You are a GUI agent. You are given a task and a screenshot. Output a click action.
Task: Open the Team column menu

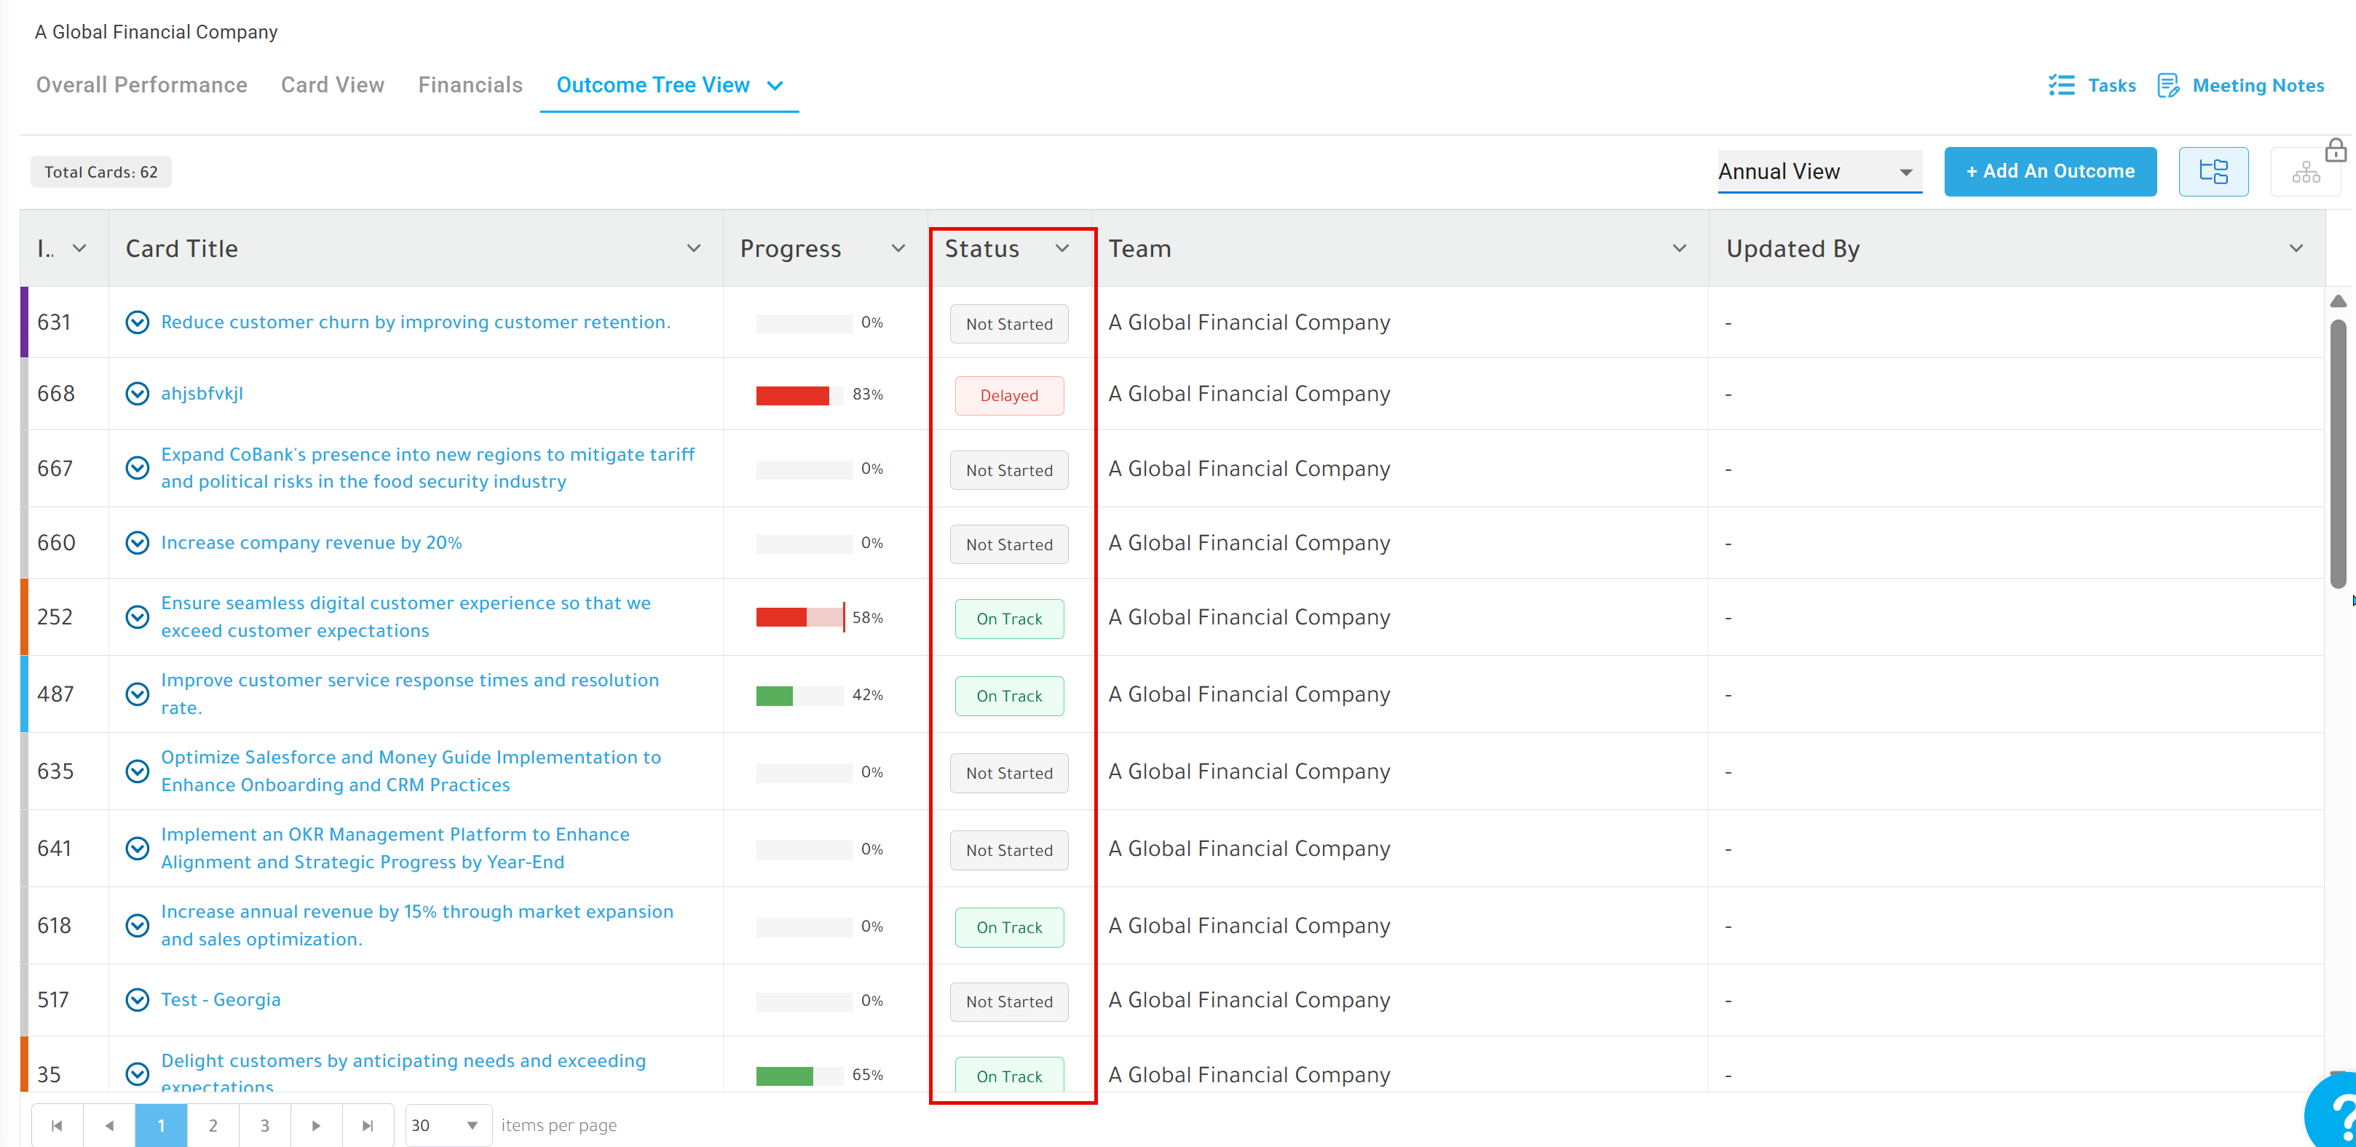(x=1679, y=249)
